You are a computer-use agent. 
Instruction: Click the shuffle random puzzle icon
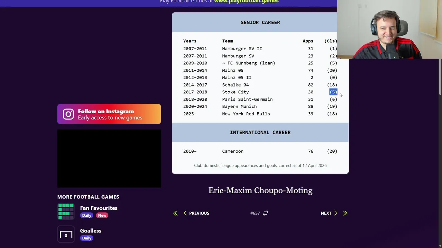(266, 213)
